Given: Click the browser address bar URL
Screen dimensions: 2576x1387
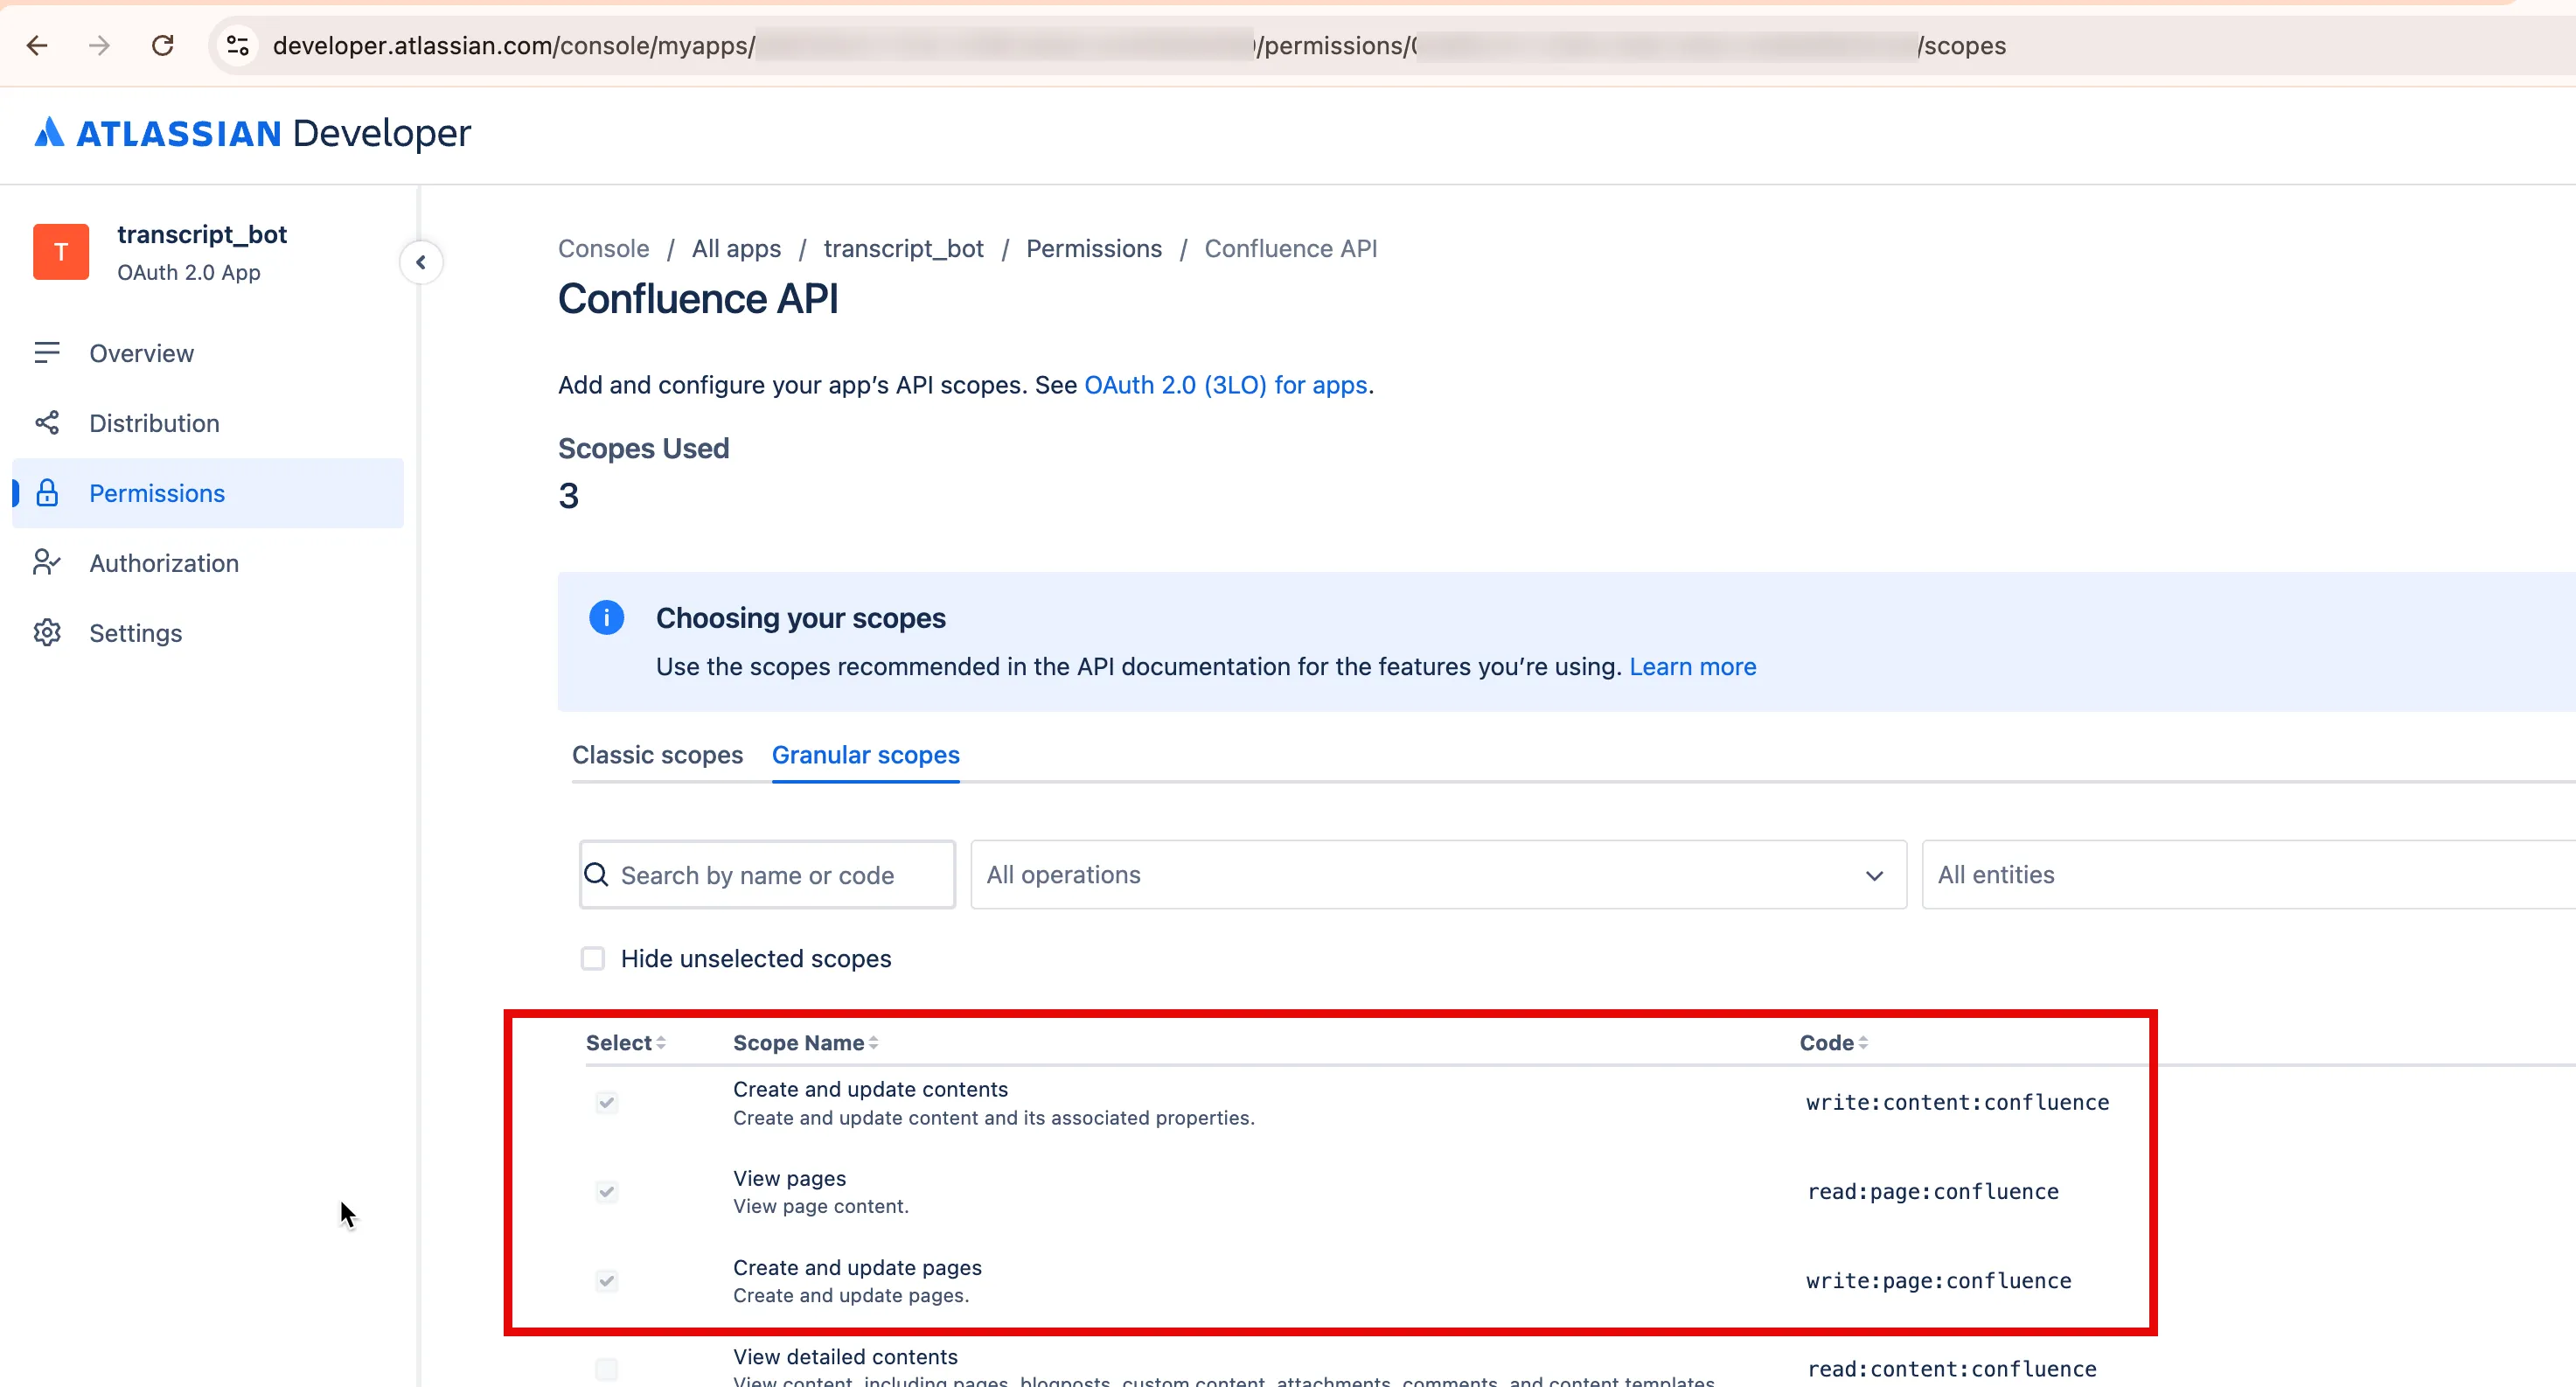Looking at the screenshot, I should coord(1139,45).
